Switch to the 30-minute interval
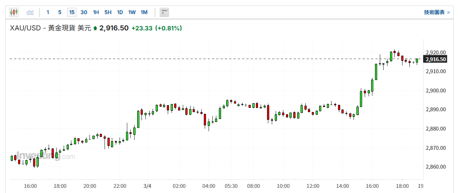458x193 pixels. 84,12
